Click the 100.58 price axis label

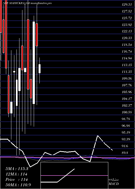(127, 112)
